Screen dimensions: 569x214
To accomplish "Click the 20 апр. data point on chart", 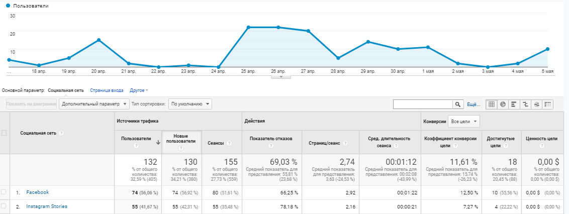I will pyautogui.click(x=99, y=40).
